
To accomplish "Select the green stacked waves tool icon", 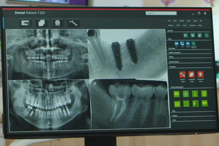I will click(186, 104).
